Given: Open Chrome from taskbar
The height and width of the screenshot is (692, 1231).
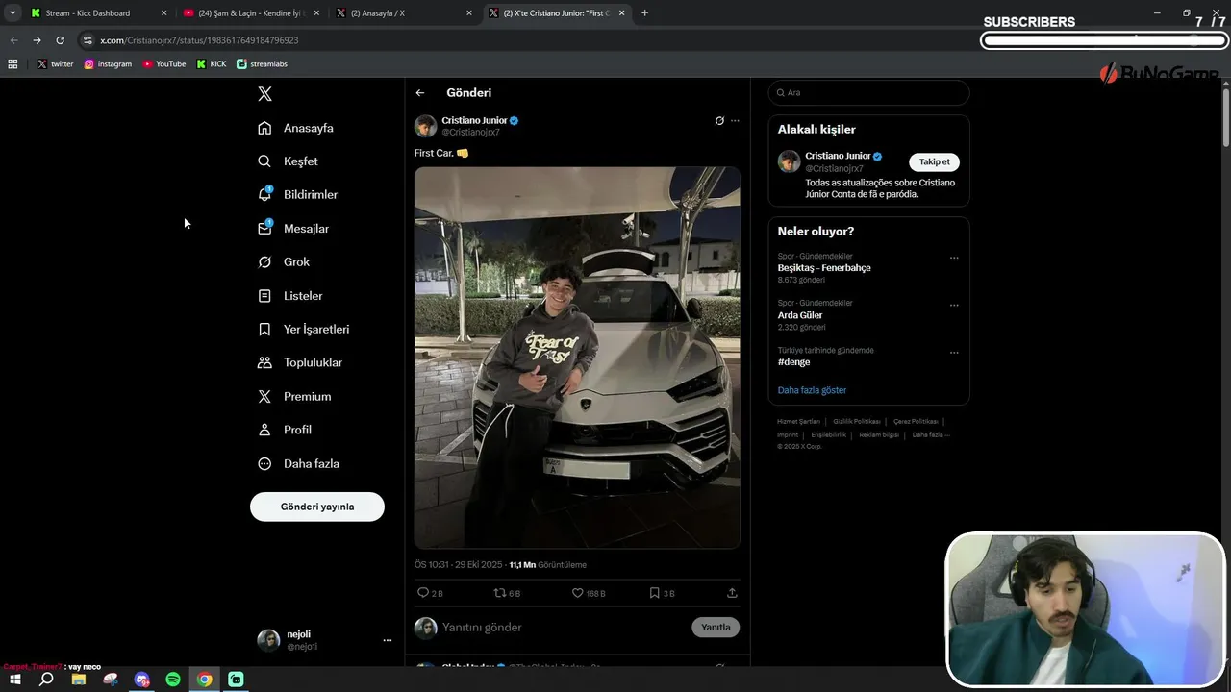Looking at the screenshot, I should [x=205, y=680].
